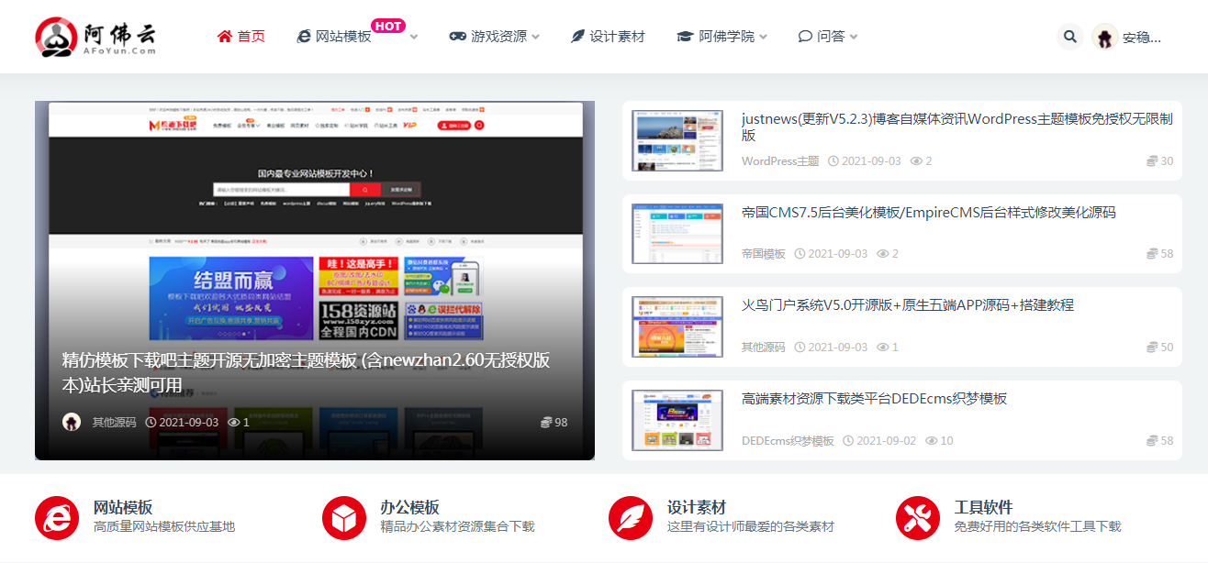This screenshot has height=563, width=1208.
Task: Open the 火鸟门户系统V5.0 article link
Action: point(872,304)
